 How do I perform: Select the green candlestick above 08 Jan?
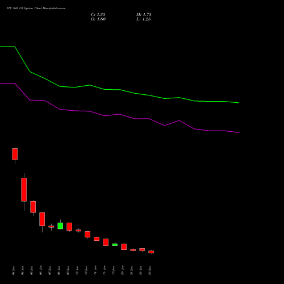tap(60, 225)
